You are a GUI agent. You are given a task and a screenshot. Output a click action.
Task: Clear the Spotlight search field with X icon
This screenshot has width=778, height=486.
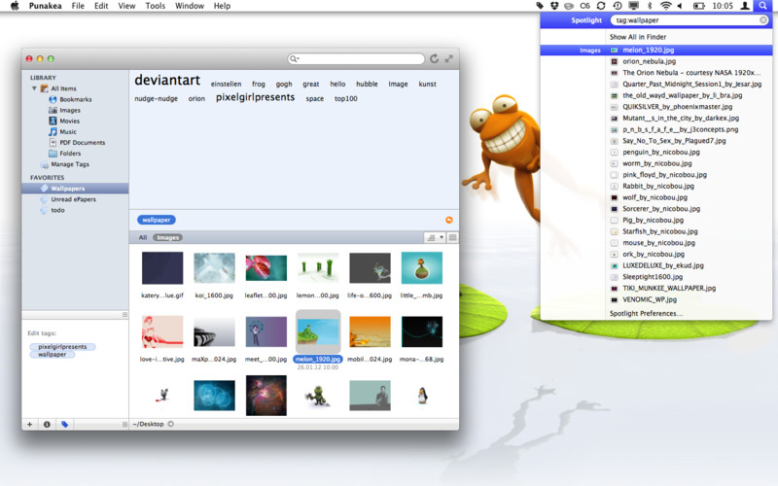click(763, 19)
